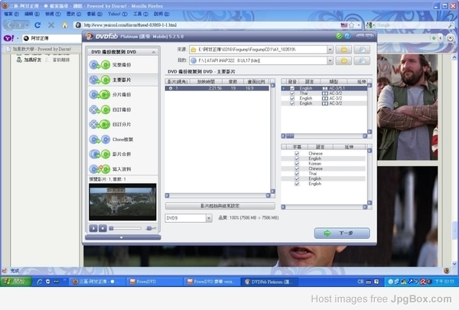Click the green checkmark icon in title bar
Image resolution: width=459 pixels, height=310 pixels.
pyautogui.click(x=337, y=35)
